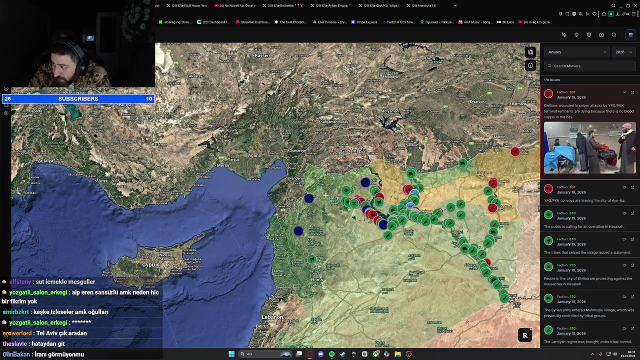The width and height of the screenshot is (640, 360).
Task: Click video icon on Hasakah operation card
Action: point(624,213)
